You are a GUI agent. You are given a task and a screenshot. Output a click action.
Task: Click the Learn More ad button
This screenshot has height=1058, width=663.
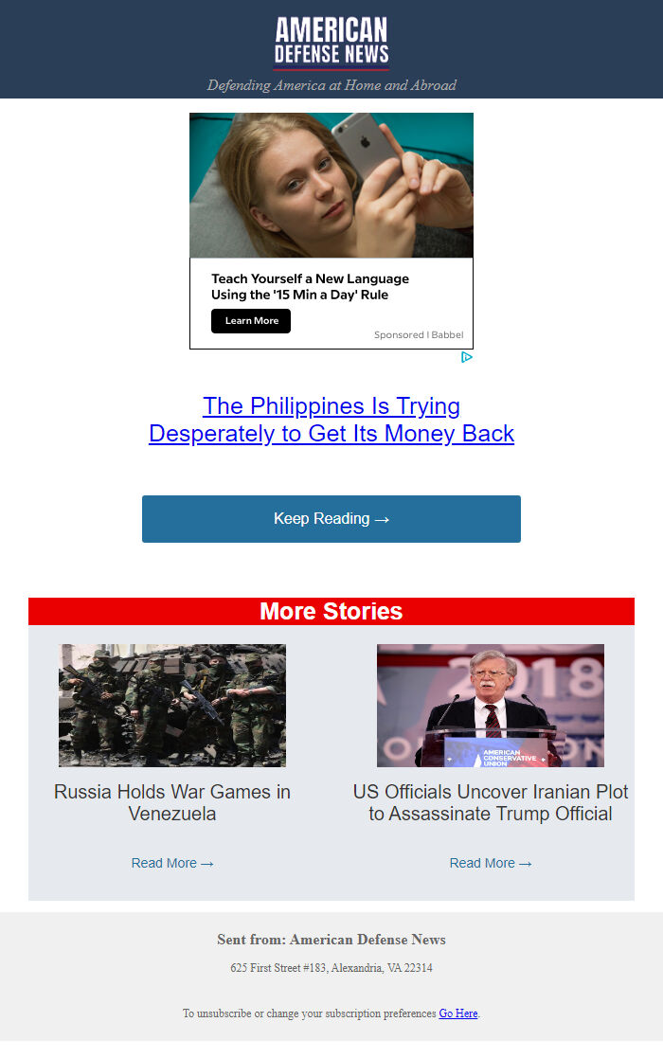[251, 321]
